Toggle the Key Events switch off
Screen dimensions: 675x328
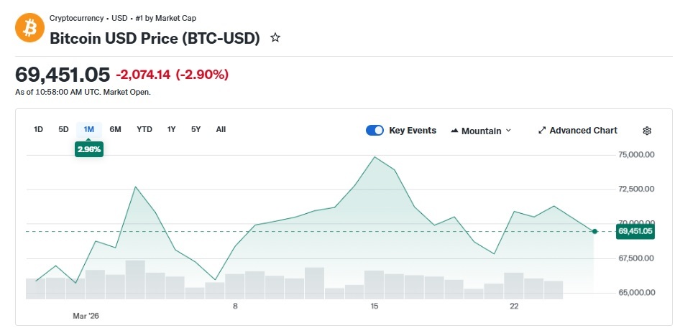click(x=375, y=130)
